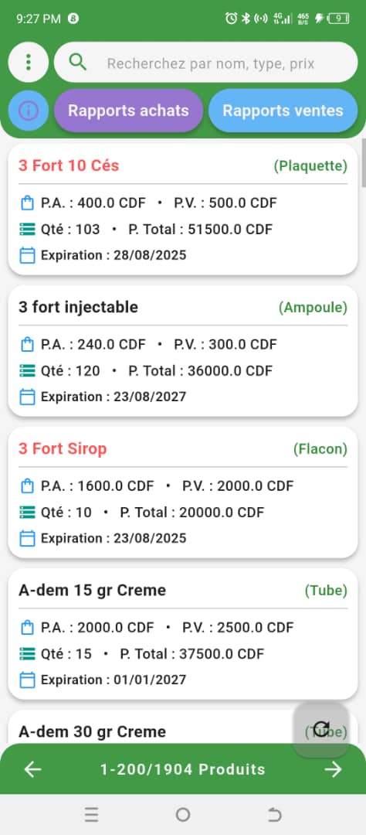The image size is (366, 835).
Task: Click the list scrollbar thumb
Action: pos(364,162)
